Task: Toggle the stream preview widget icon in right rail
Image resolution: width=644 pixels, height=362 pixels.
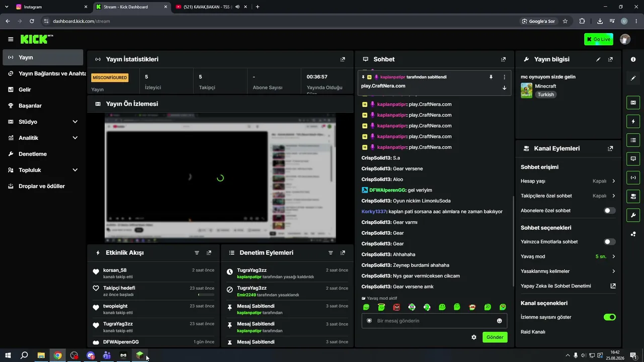Action: pos(633,103)
